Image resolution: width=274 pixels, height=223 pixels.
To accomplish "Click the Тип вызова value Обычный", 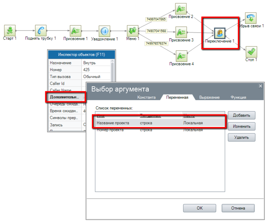I will pyautogui.click(x=96, y=77).
